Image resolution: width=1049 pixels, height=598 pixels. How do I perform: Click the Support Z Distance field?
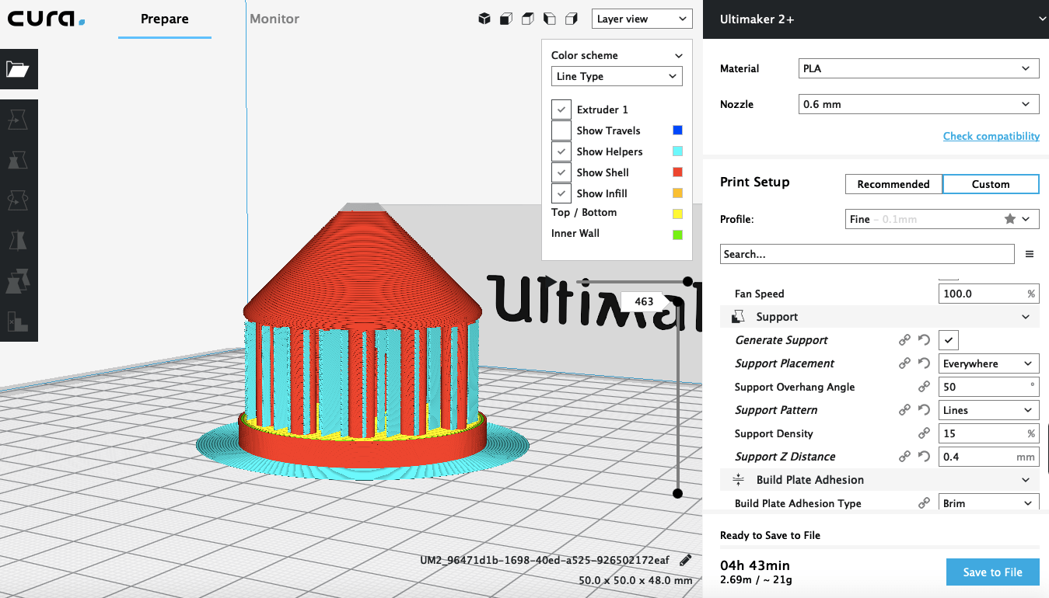pyautogui.click(x=989, y=457)
